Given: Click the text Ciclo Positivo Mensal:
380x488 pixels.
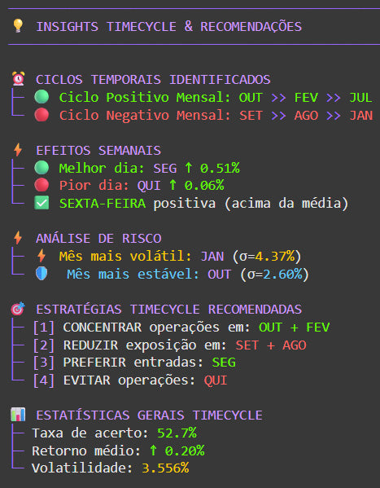Looking at the screenshot, I should coord(145,98).
